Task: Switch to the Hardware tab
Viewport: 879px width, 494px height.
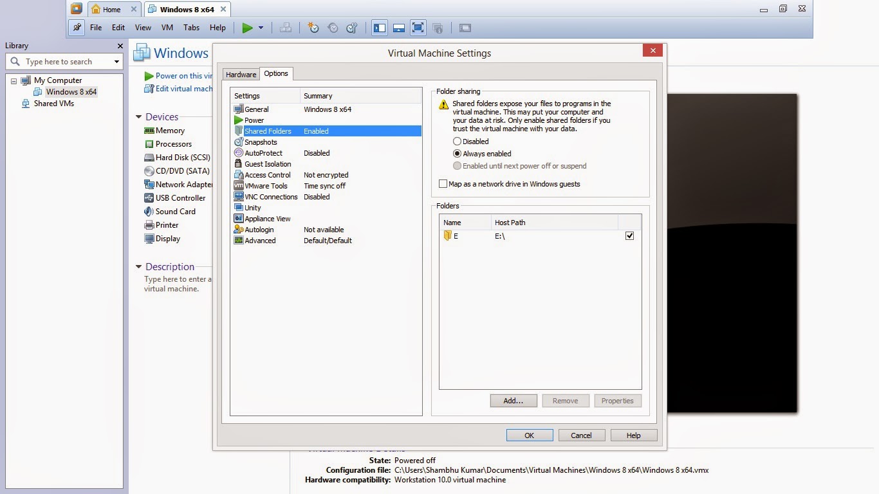Action: point(241,75)
